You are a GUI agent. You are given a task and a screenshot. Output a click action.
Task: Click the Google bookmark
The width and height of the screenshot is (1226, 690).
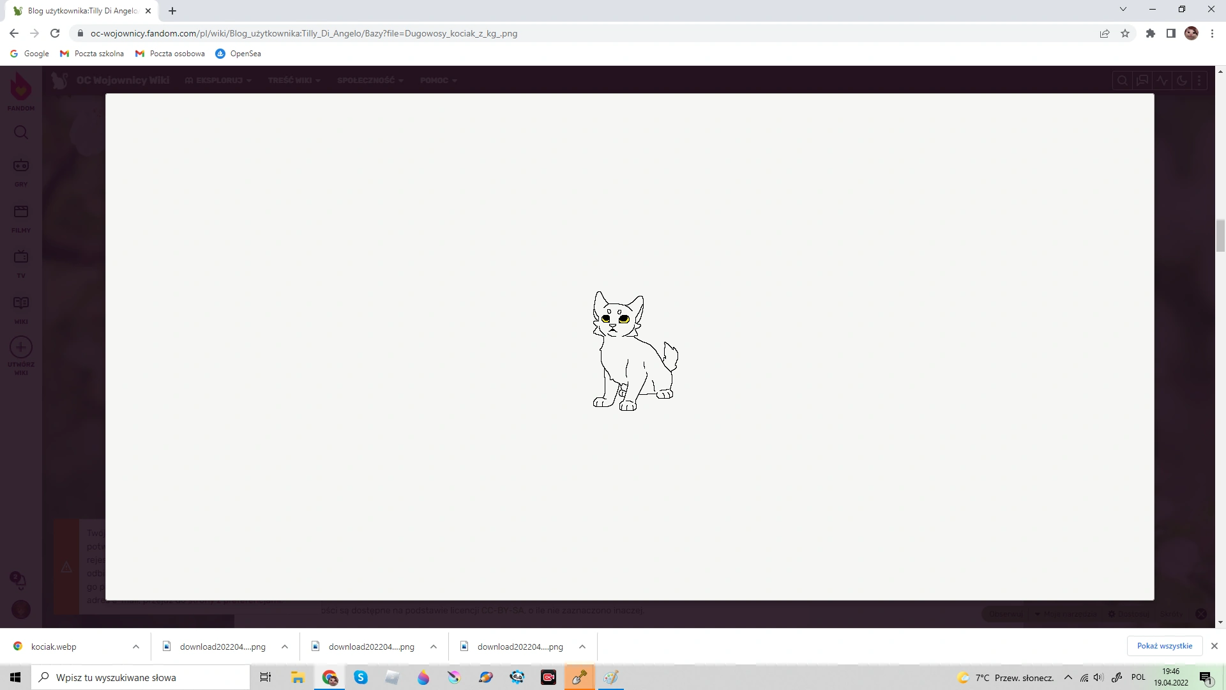tap(30, 54)
